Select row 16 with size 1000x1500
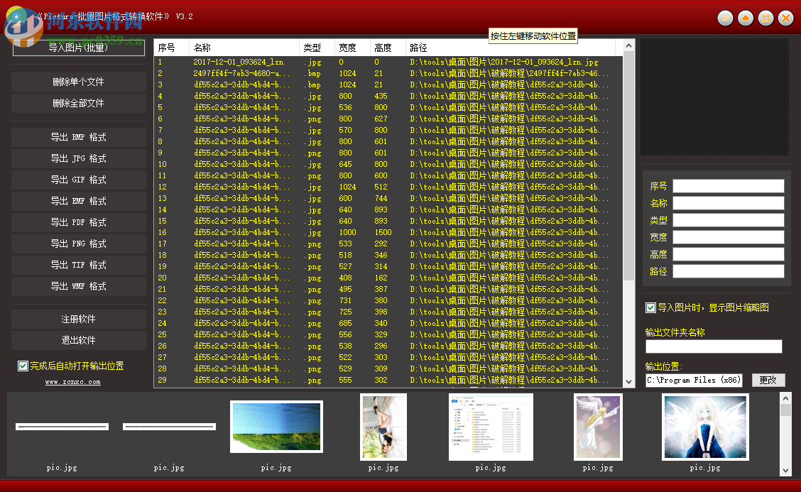 click(383, 232)
